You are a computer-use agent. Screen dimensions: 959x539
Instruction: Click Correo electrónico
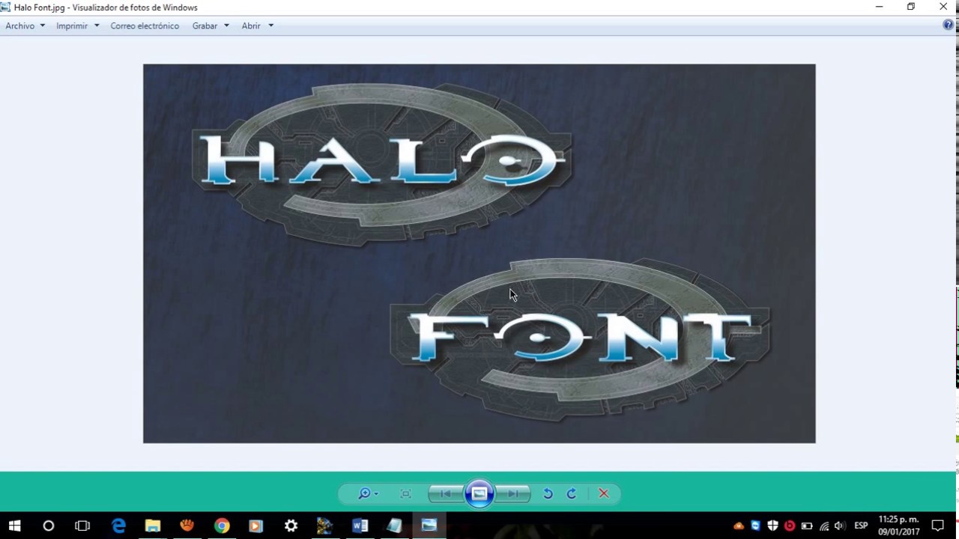145,25
